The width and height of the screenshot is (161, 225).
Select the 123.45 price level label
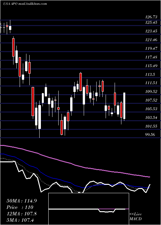click(x=151, y=31)
